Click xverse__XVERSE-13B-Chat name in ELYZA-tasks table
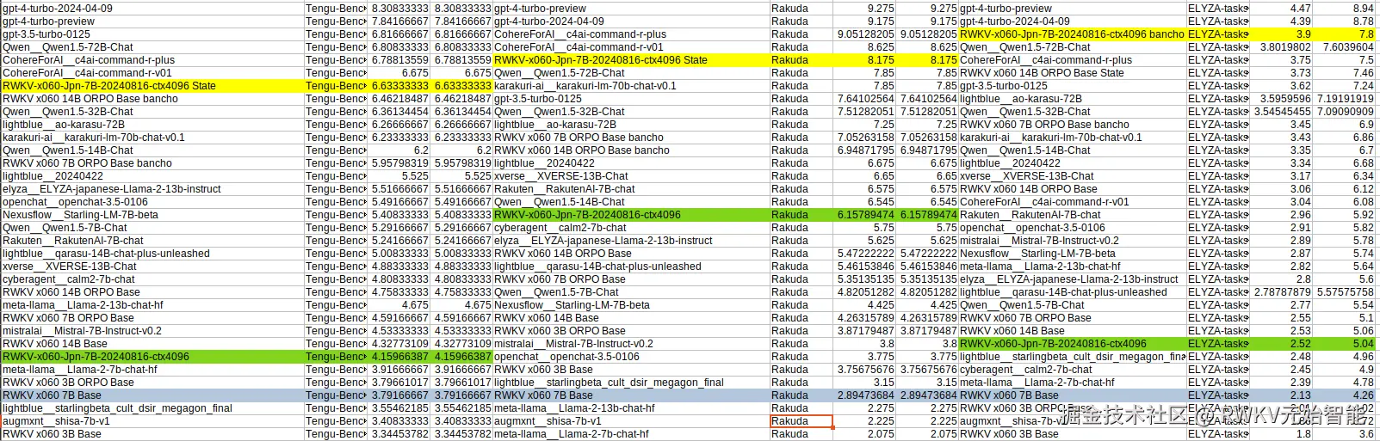 tap(1072, 176)
